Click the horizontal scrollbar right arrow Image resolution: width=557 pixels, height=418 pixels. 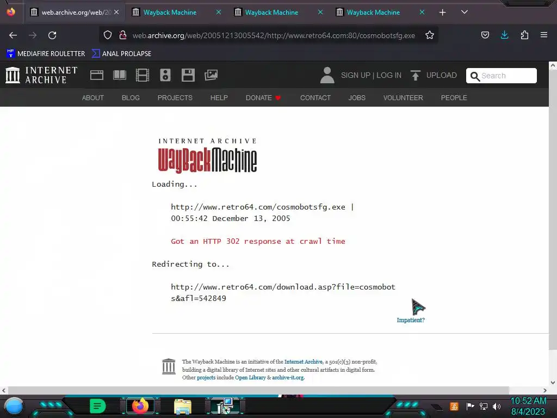coord(545,390)
